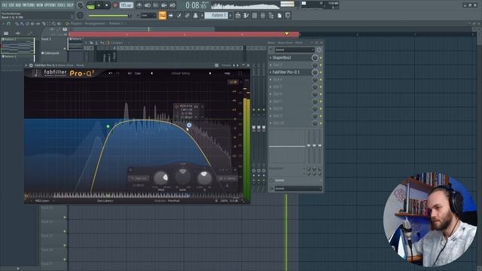Open the High Cut filter shape dropdown

tap(139, 178)
